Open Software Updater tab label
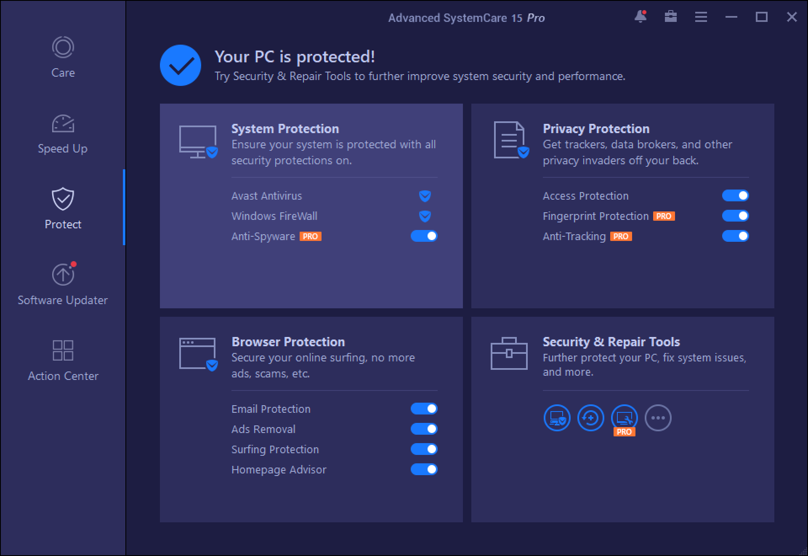This screenshot has width=808, height=556. [x=63, y=300]
